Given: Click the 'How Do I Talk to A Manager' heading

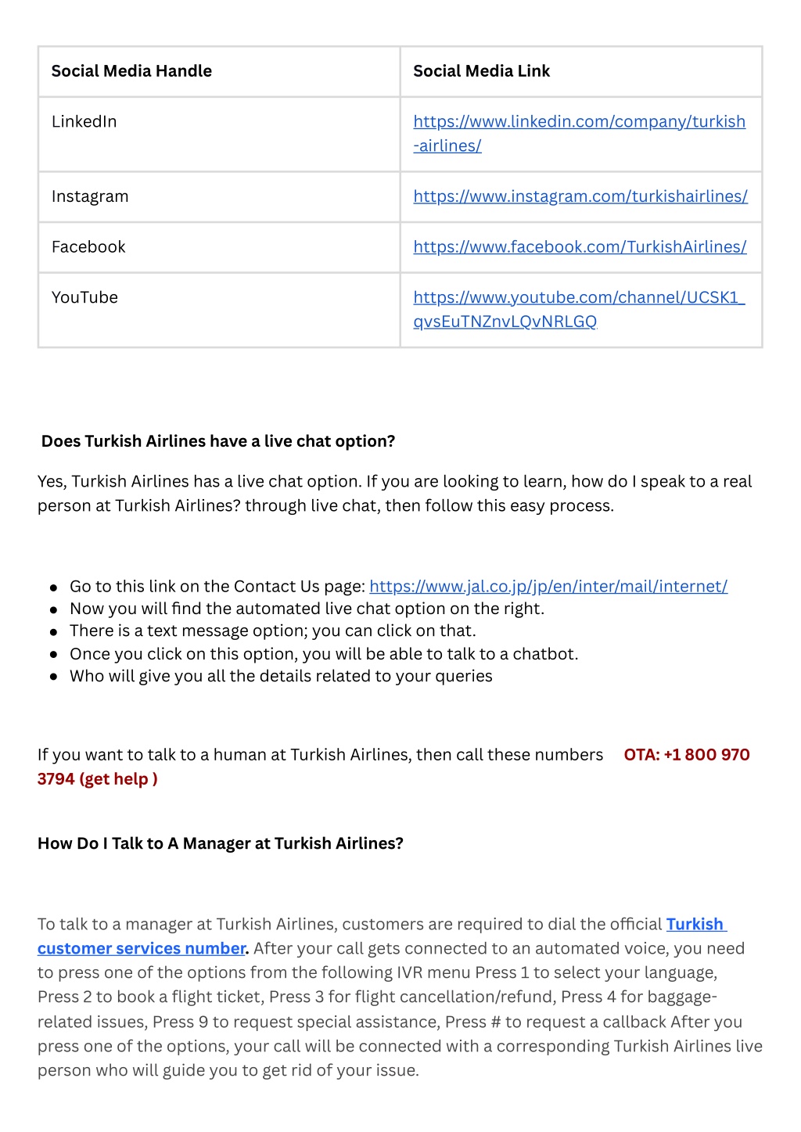Looking at the screenshot, I should click(221, 843).
